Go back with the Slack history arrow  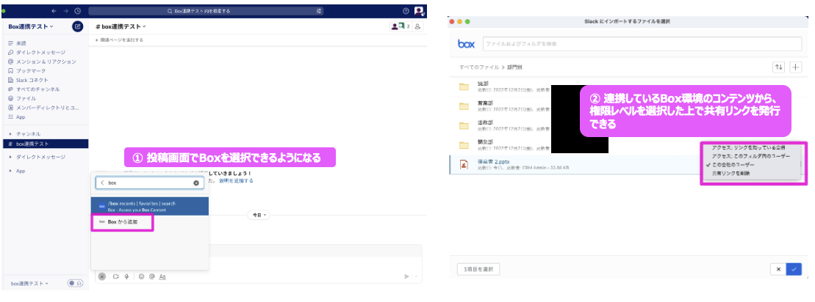click(54, 11)
